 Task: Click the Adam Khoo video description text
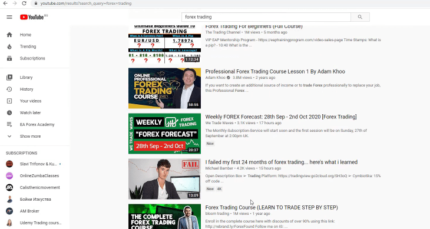[x=293, y=88]
